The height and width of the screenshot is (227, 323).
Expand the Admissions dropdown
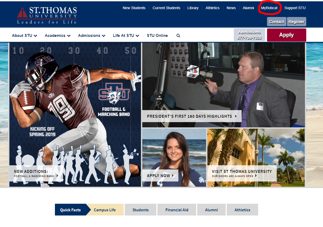tap(92, 35)
